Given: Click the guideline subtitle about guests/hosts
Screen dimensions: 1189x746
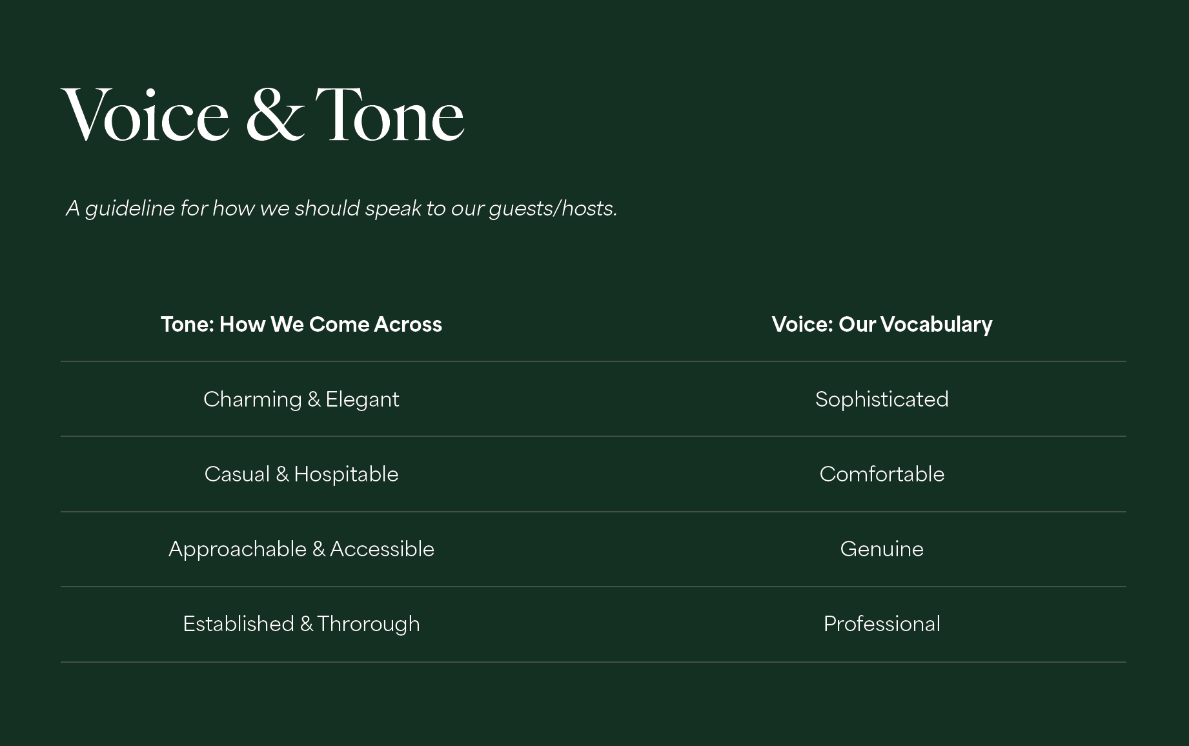Looking at the screenshot, I should [342, 208].
